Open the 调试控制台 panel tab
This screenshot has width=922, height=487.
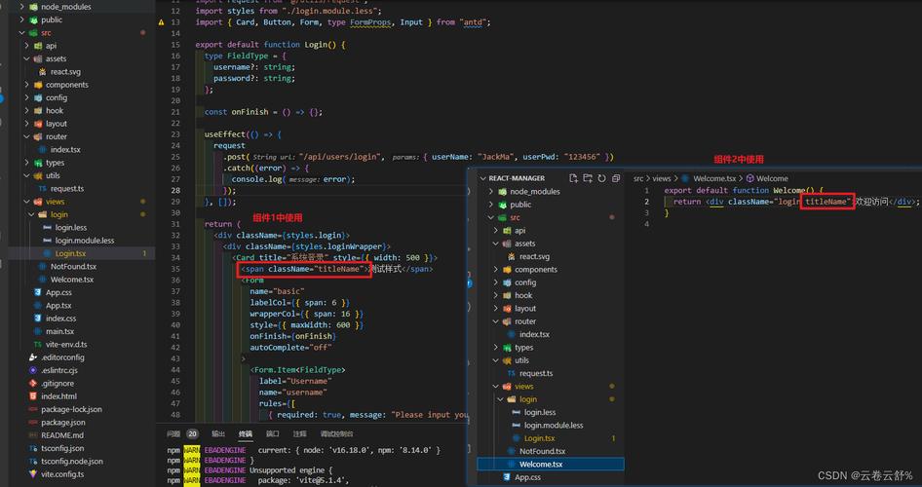(x=337, y=434)
